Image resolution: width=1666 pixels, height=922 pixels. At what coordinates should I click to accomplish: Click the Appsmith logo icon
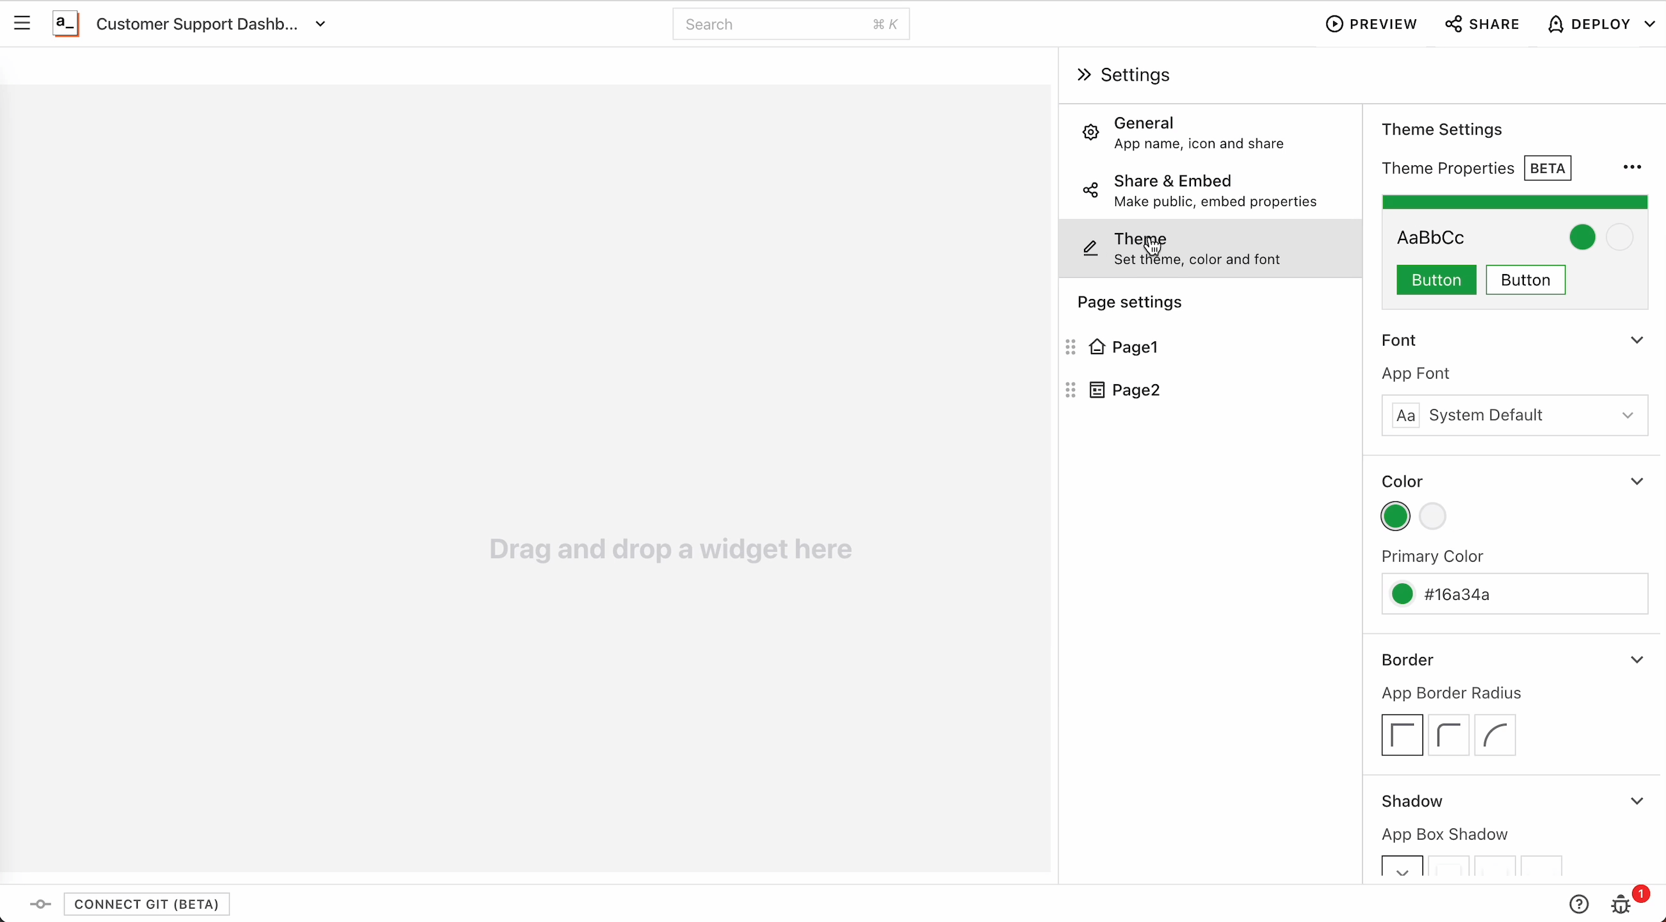tap(65, 24)
